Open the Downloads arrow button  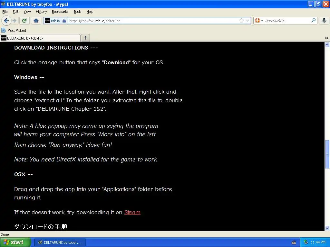(324, 21)
